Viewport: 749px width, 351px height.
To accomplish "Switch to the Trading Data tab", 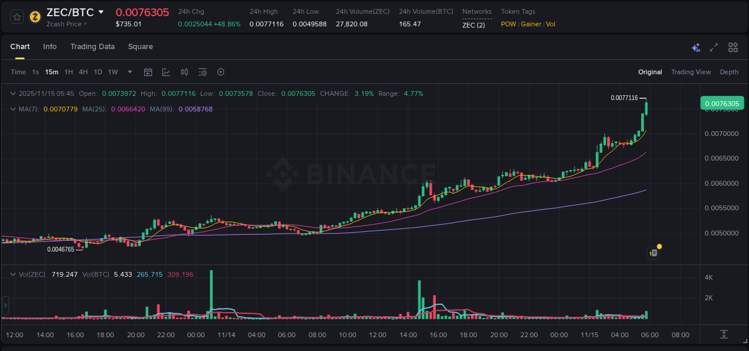I will pyautogui.click(x=92, y=47).
